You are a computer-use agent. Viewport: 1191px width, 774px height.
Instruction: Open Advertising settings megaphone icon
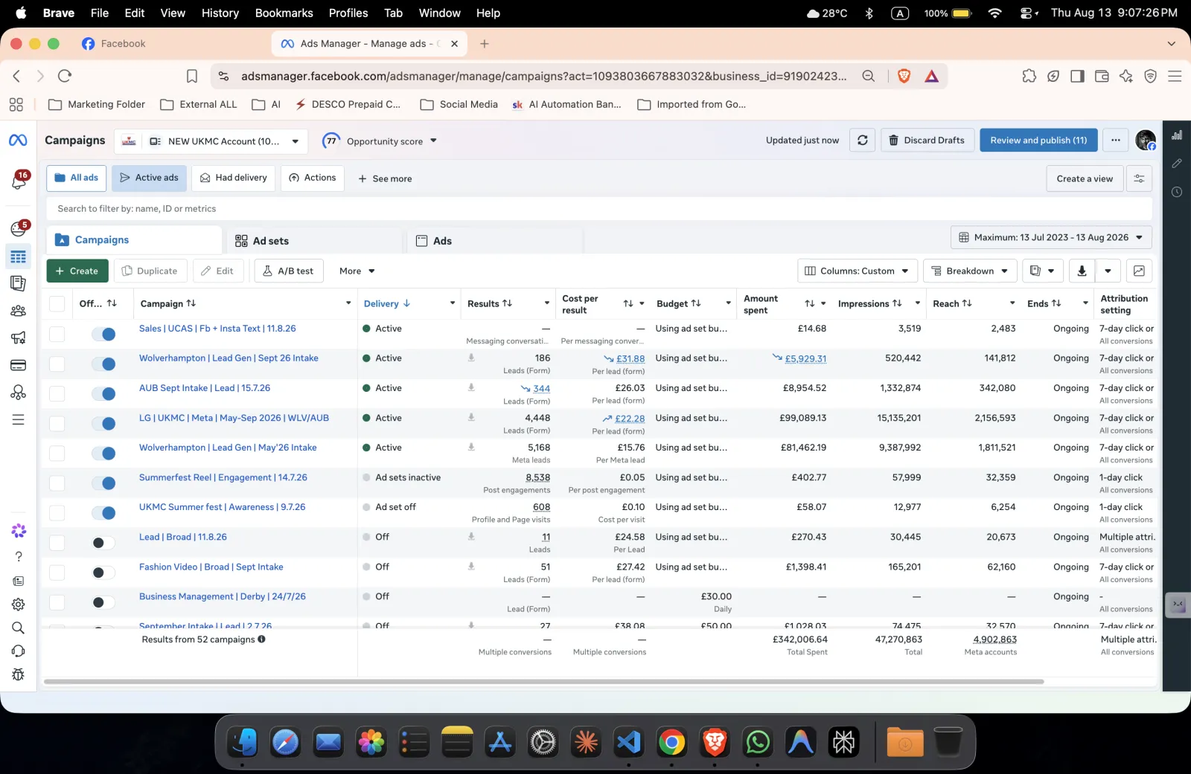click(19, 338)
